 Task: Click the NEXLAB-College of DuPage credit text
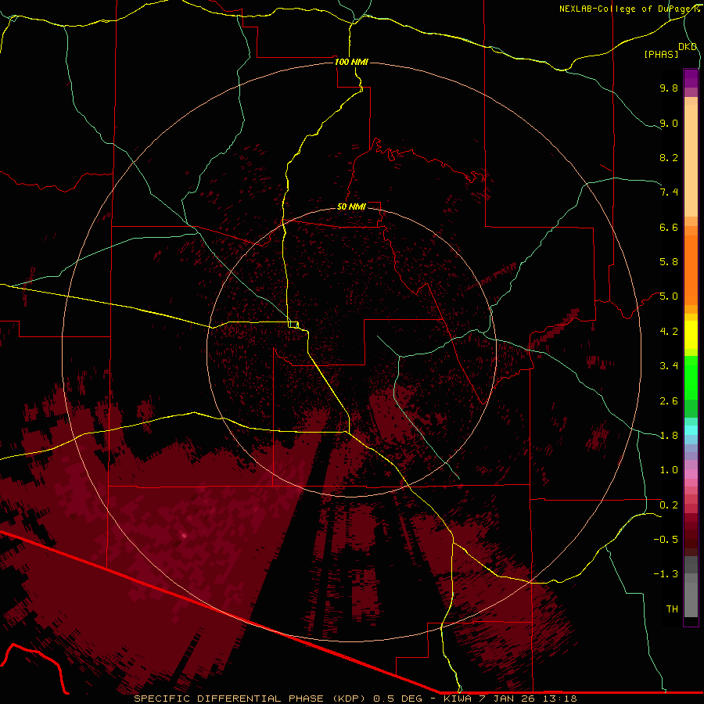630,9
